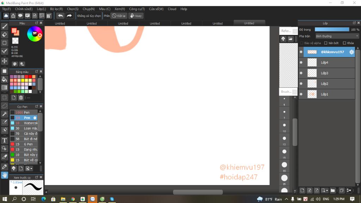Screen dimensions: 361x203
Task: Enable the Xén bớt checkbox
Action: pyautogui.click(x=326, y=43)
